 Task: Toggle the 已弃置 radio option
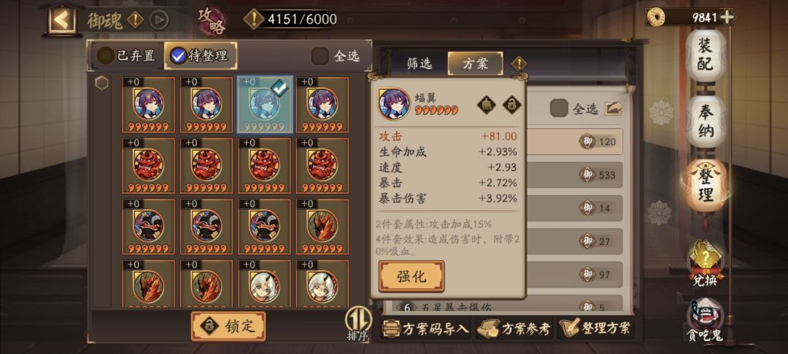tap(126, 55)
